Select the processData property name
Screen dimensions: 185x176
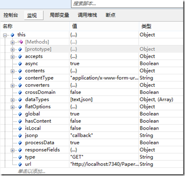click(40, 143)
